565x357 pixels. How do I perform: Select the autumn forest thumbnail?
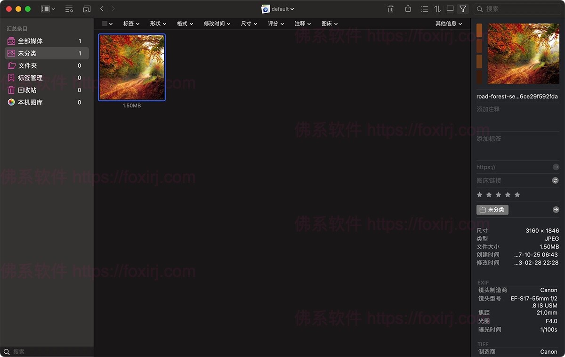click(132, 67)
